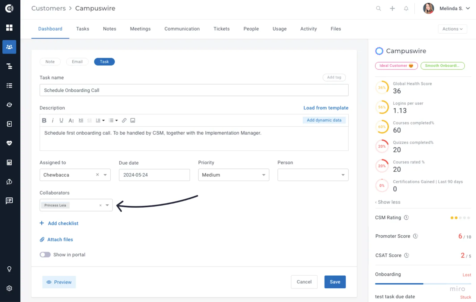This screenshot has height=302, width=476.
Task: Open the Actions dropdown menu
Action: (x=452, y=29)
